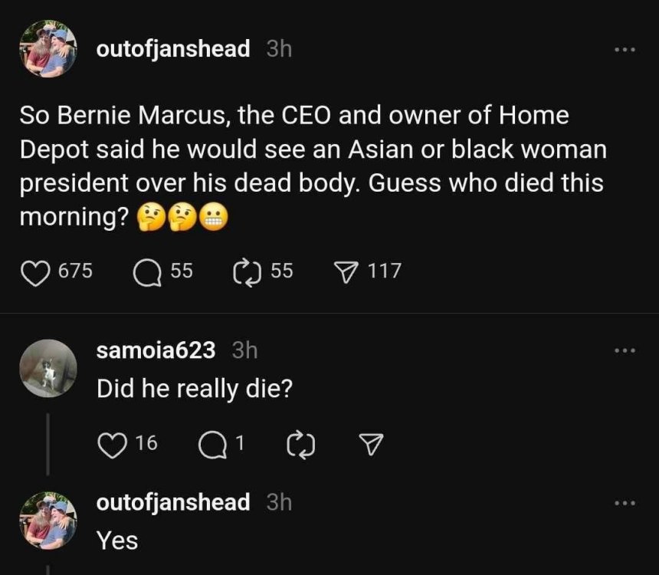Open outofjanshead profile from main post
659x575 pixels.
tap(173, 49)
